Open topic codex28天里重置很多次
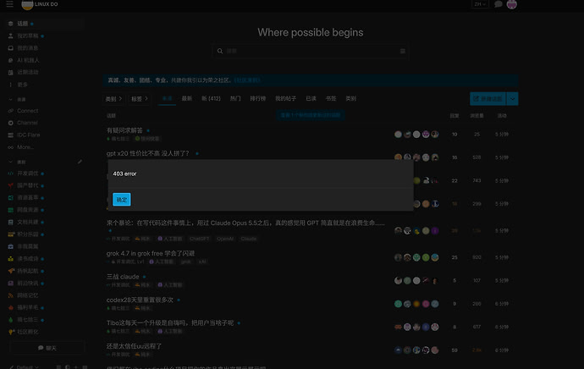 coord(140,300)
